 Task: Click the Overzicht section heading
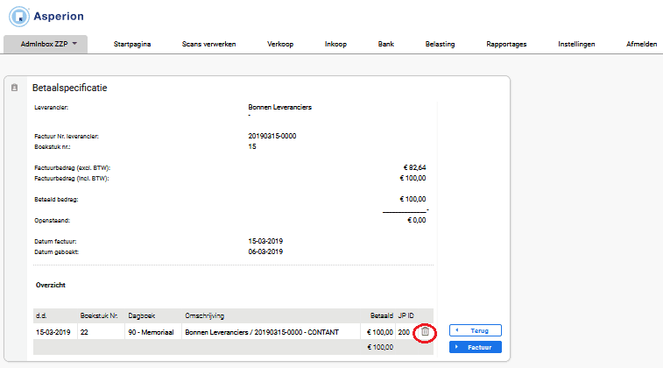[51, 285]
